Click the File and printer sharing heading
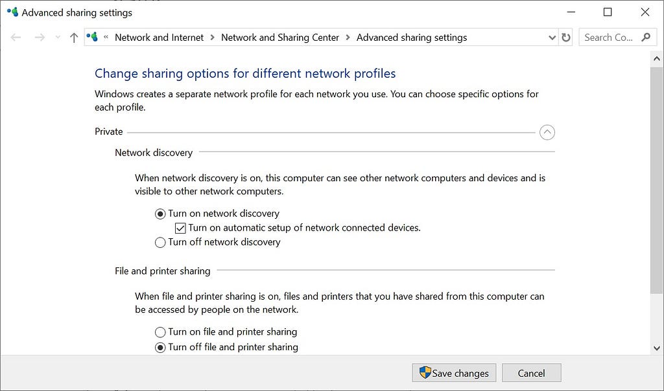 coord(163,271)
